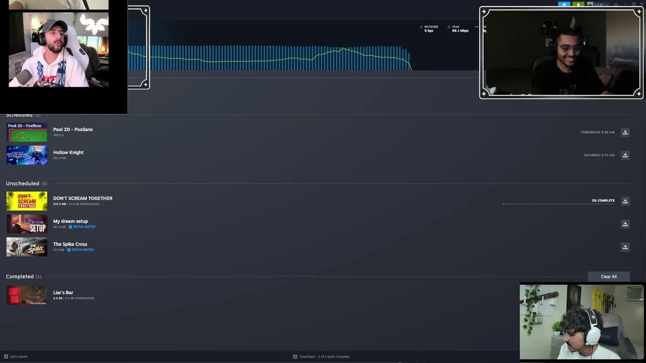646x363 pixels.
Task: Clear All completed downloads
Action: (x=609, y=276)
